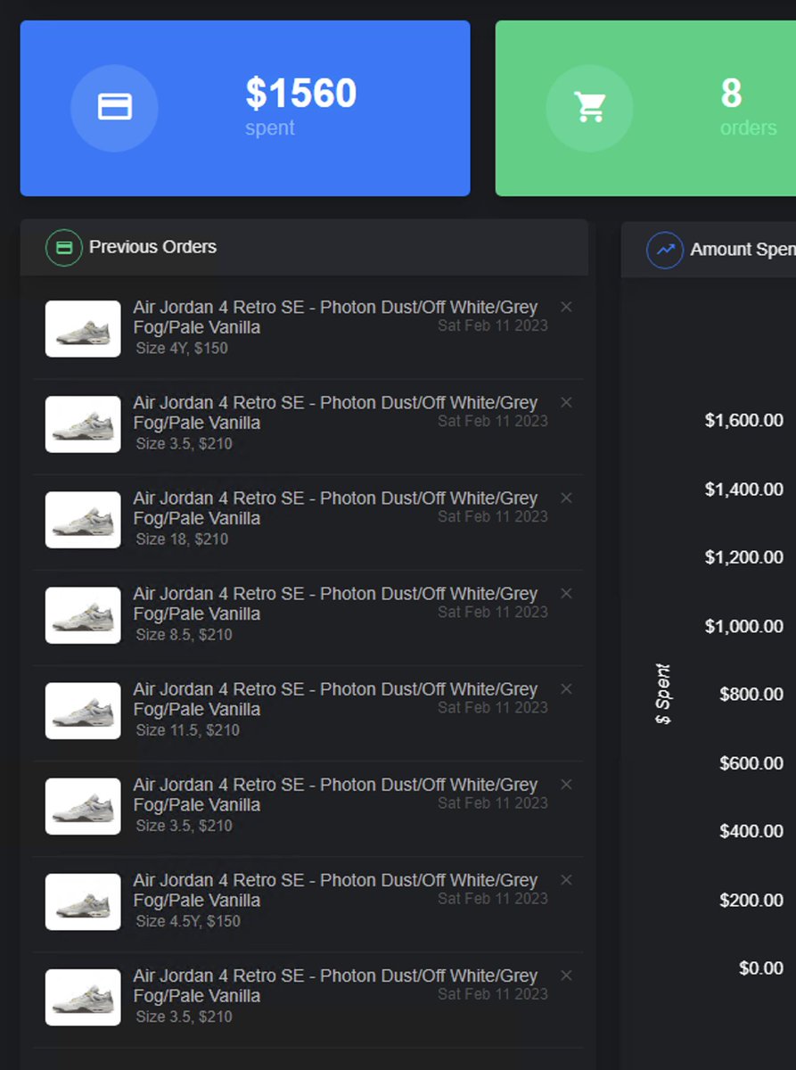Click the credit card icon beside $1560 spent
This screenshot has height=1070, width=796.
click(114, 108)
